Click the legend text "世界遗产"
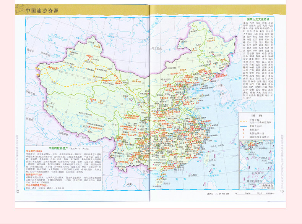 point(254,130)
